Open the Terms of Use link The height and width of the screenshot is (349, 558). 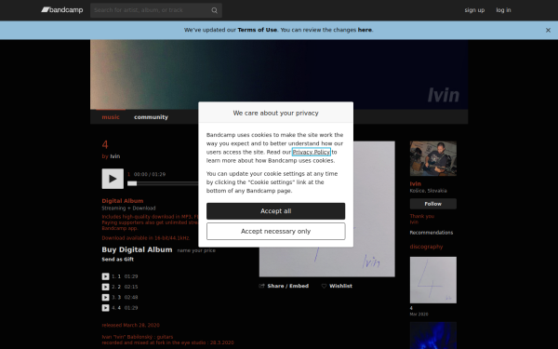257,30
